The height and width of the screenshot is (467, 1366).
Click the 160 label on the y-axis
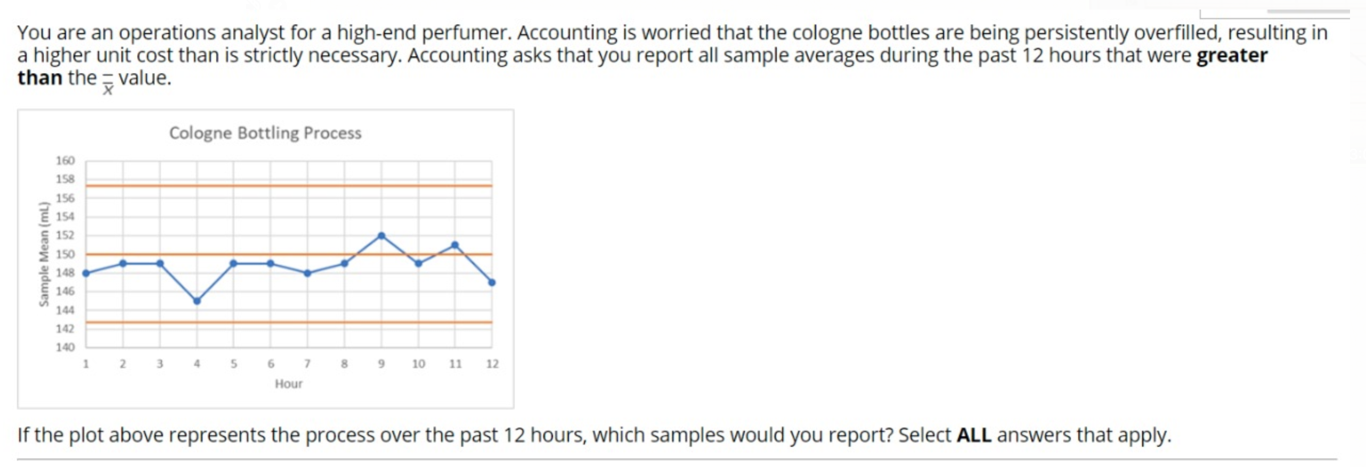coord(66,160)
